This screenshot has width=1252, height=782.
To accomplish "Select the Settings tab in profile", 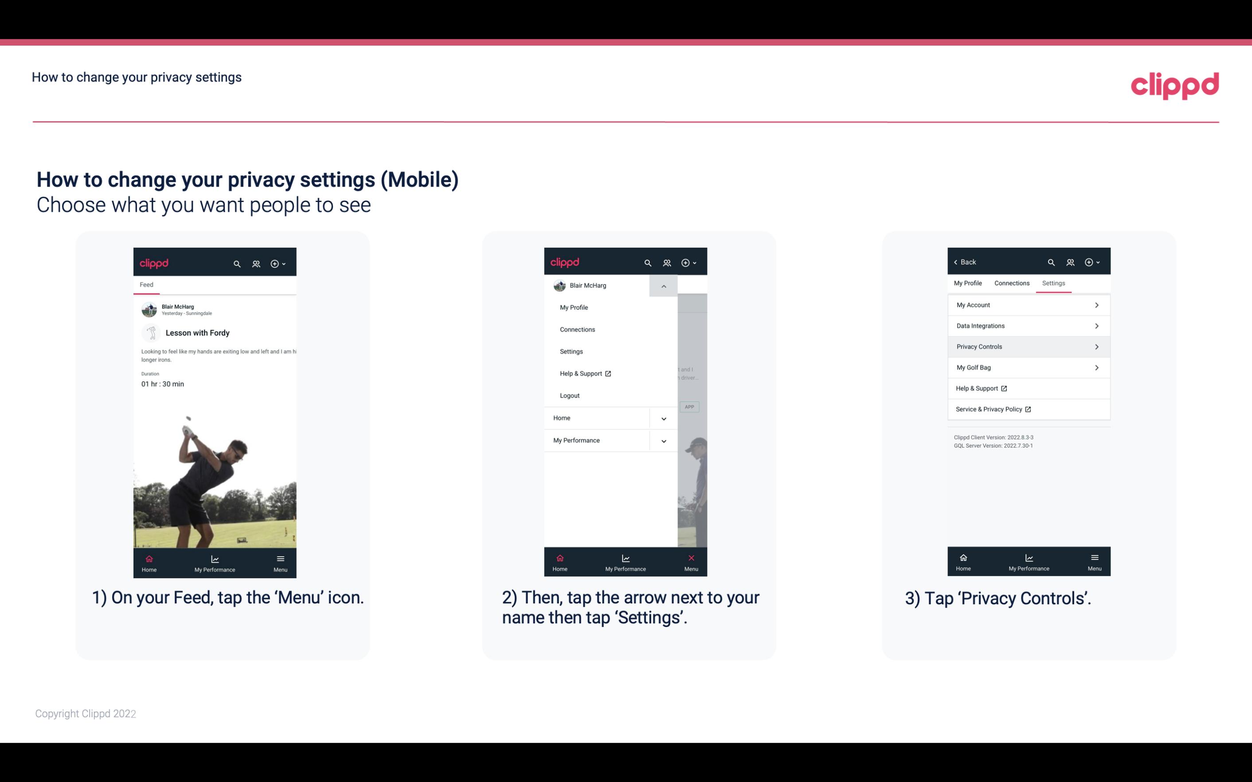I will tap(1053, 283).
